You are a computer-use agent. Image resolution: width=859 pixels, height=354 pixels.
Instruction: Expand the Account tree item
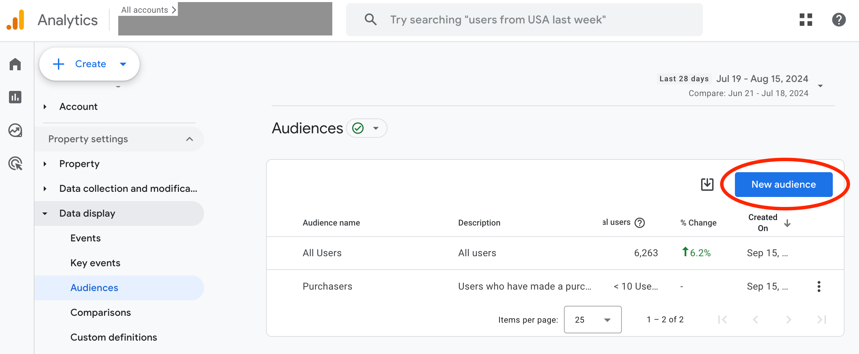tap(45, 107)
